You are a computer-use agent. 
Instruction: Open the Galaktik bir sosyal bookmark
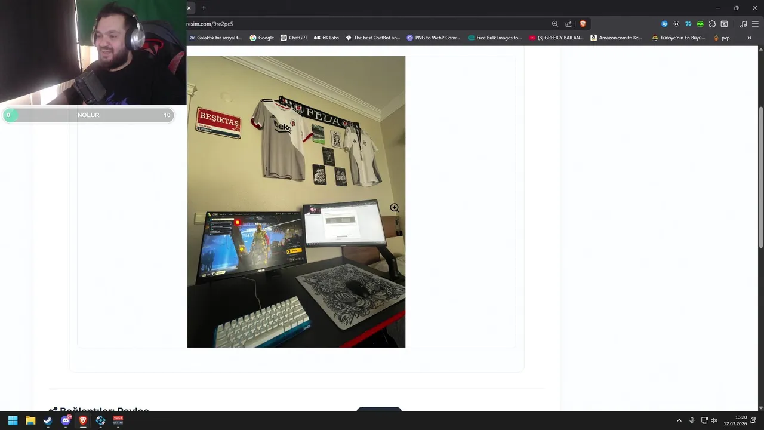[x=215, y=38]
